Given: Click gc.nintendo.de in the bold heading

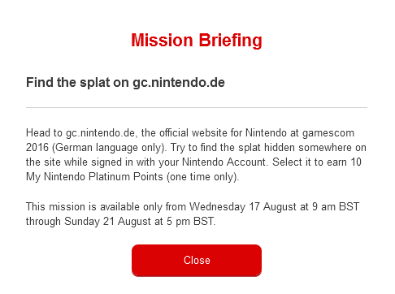Looking at the screenshot, I should [x=179, y=82].
